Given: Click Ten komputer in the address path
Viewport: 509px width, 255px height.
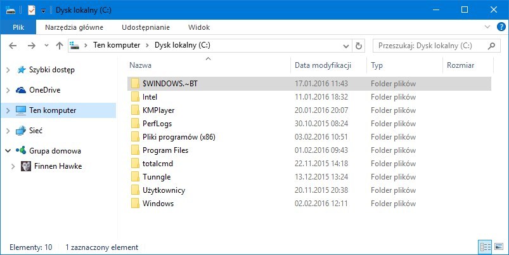Looking at the screenshot, I should (117, 45).
